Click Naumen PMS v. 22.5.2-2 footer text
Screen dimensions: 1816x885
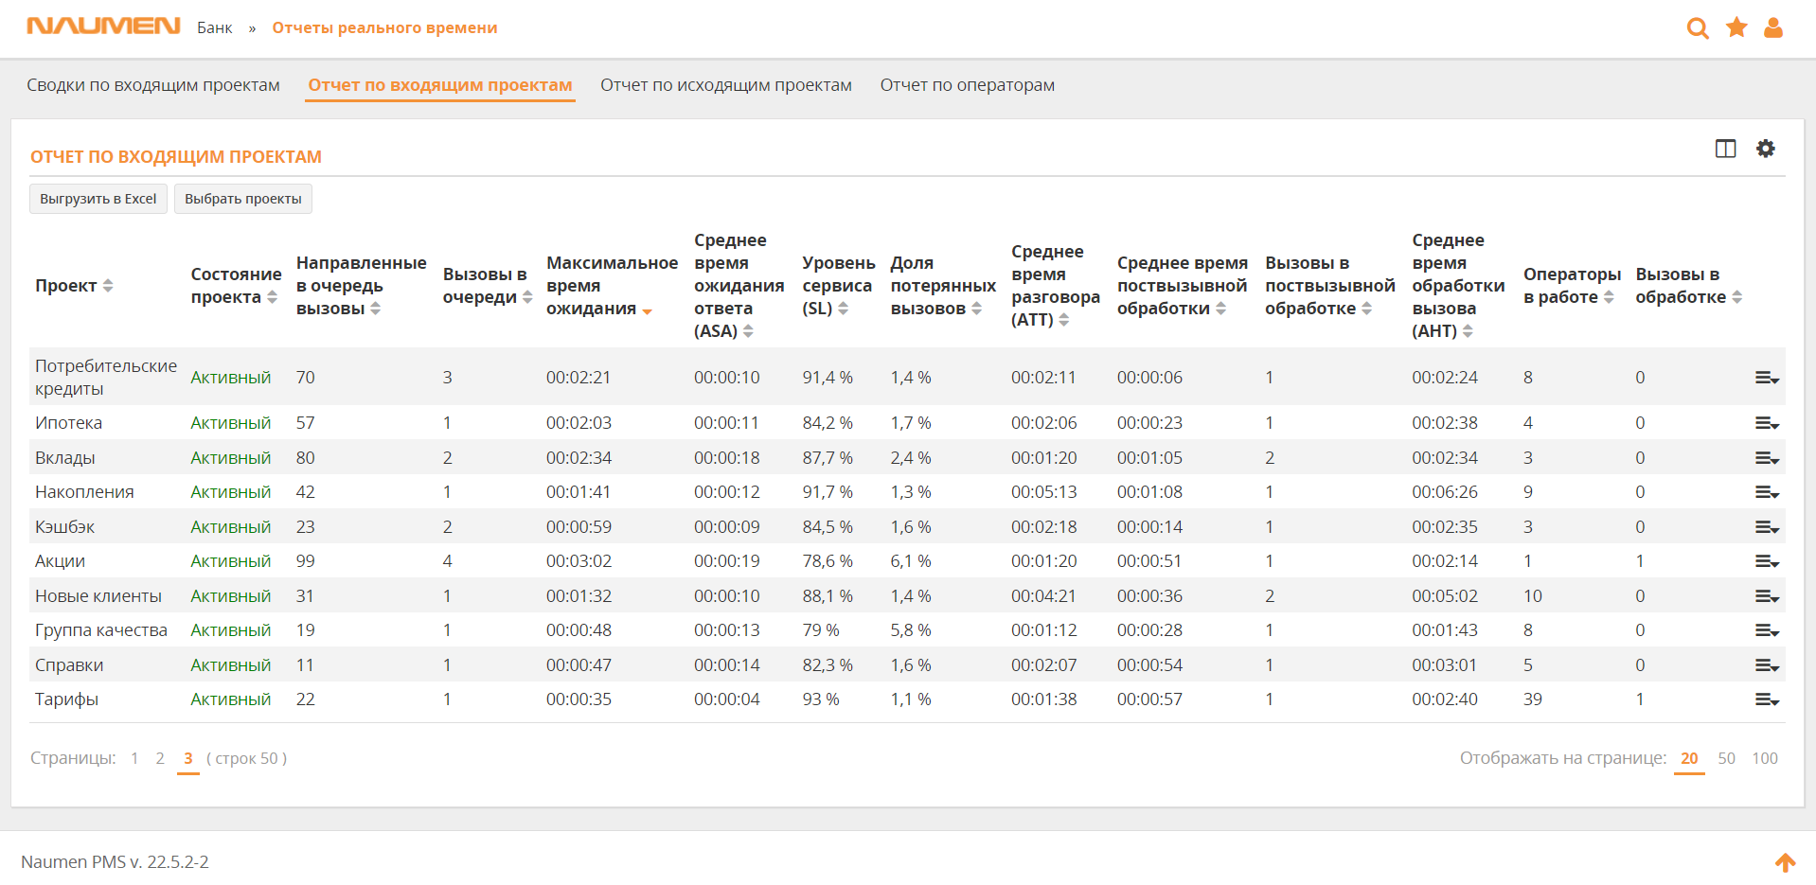[115, 862]
